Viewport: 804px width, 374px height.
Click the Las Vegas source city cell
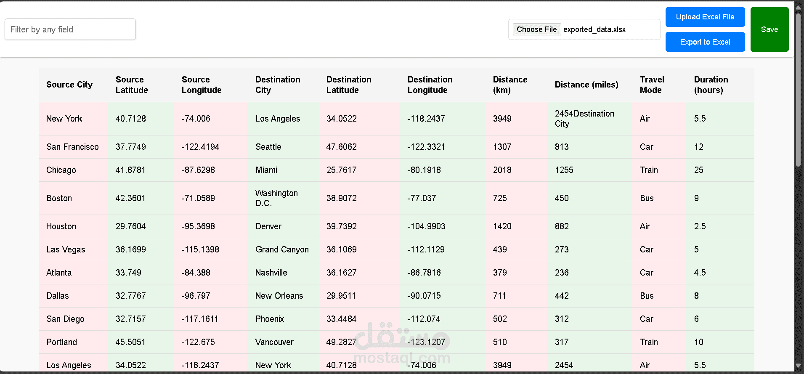coord(66,249)
